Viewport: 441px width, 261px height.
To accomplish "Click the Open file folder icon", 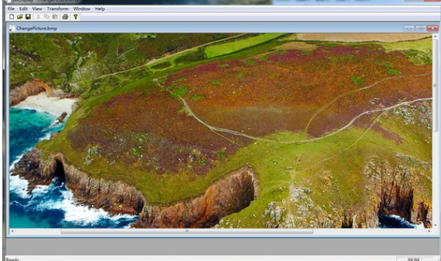I will click(x=20, y=17).
